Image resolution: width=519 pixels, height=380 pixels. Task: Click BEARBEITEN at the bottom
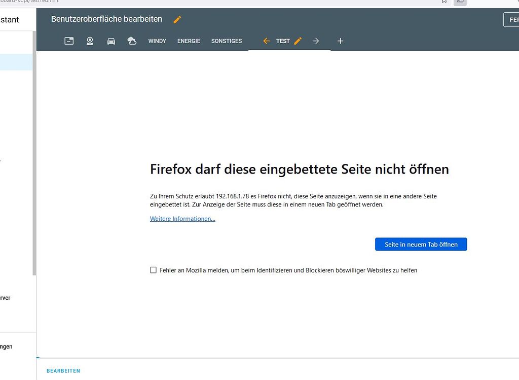pyautogui.click(x=63, y=370)
